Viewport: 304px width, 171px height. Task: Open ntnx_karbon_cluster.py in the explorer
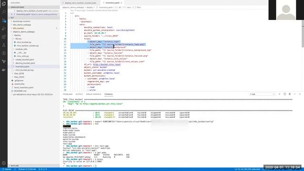28,46
